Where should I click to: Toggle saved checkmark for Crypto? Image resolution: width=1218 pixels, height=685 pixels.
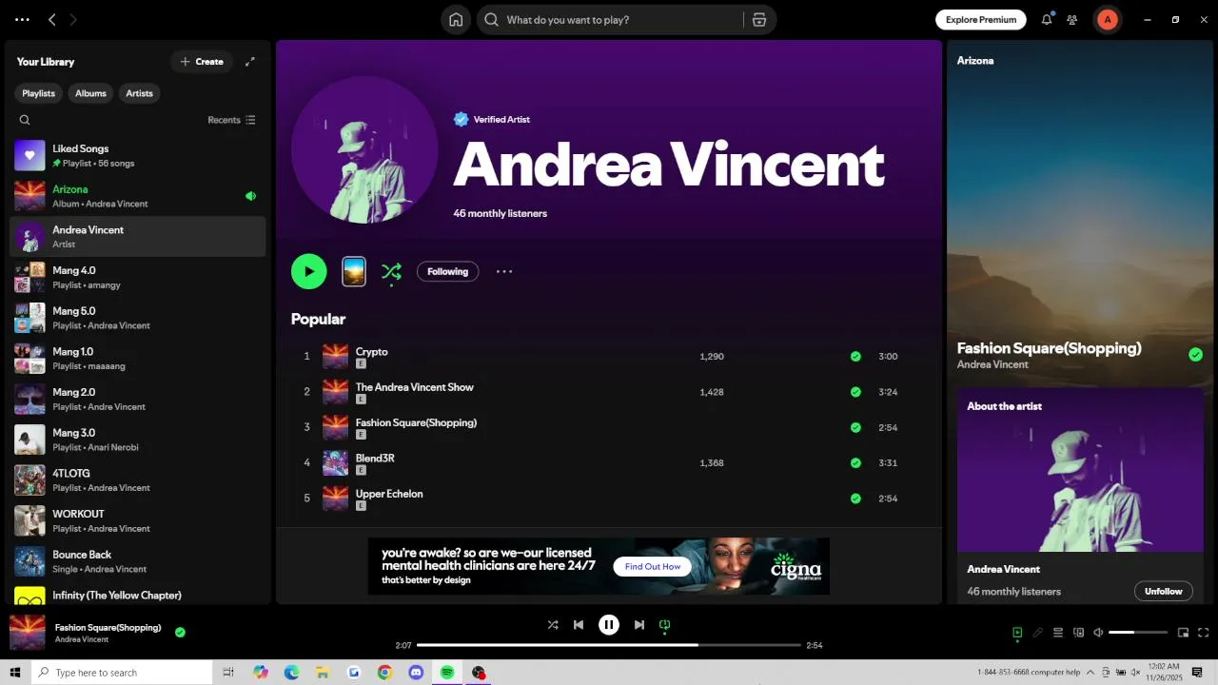tap(855, 357)
